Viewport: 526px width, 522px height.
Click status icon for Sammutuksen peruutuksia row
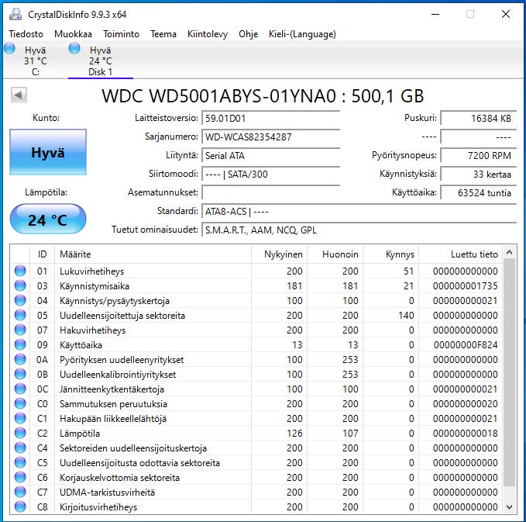point(20,404)
